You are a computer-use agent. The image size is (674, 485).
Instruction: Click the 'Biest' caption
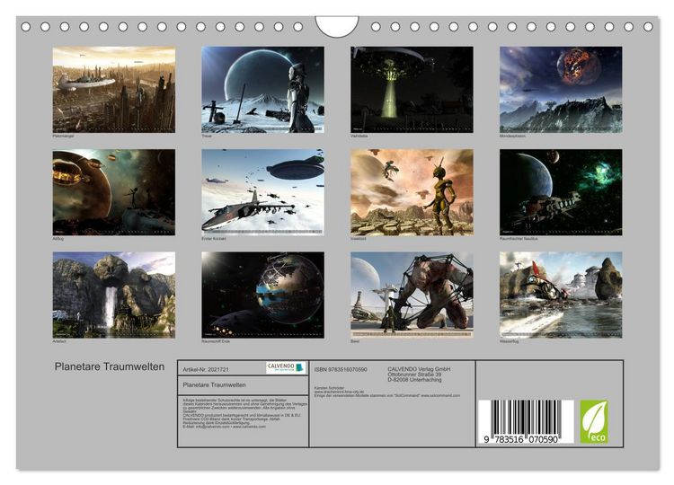(355, 341)
